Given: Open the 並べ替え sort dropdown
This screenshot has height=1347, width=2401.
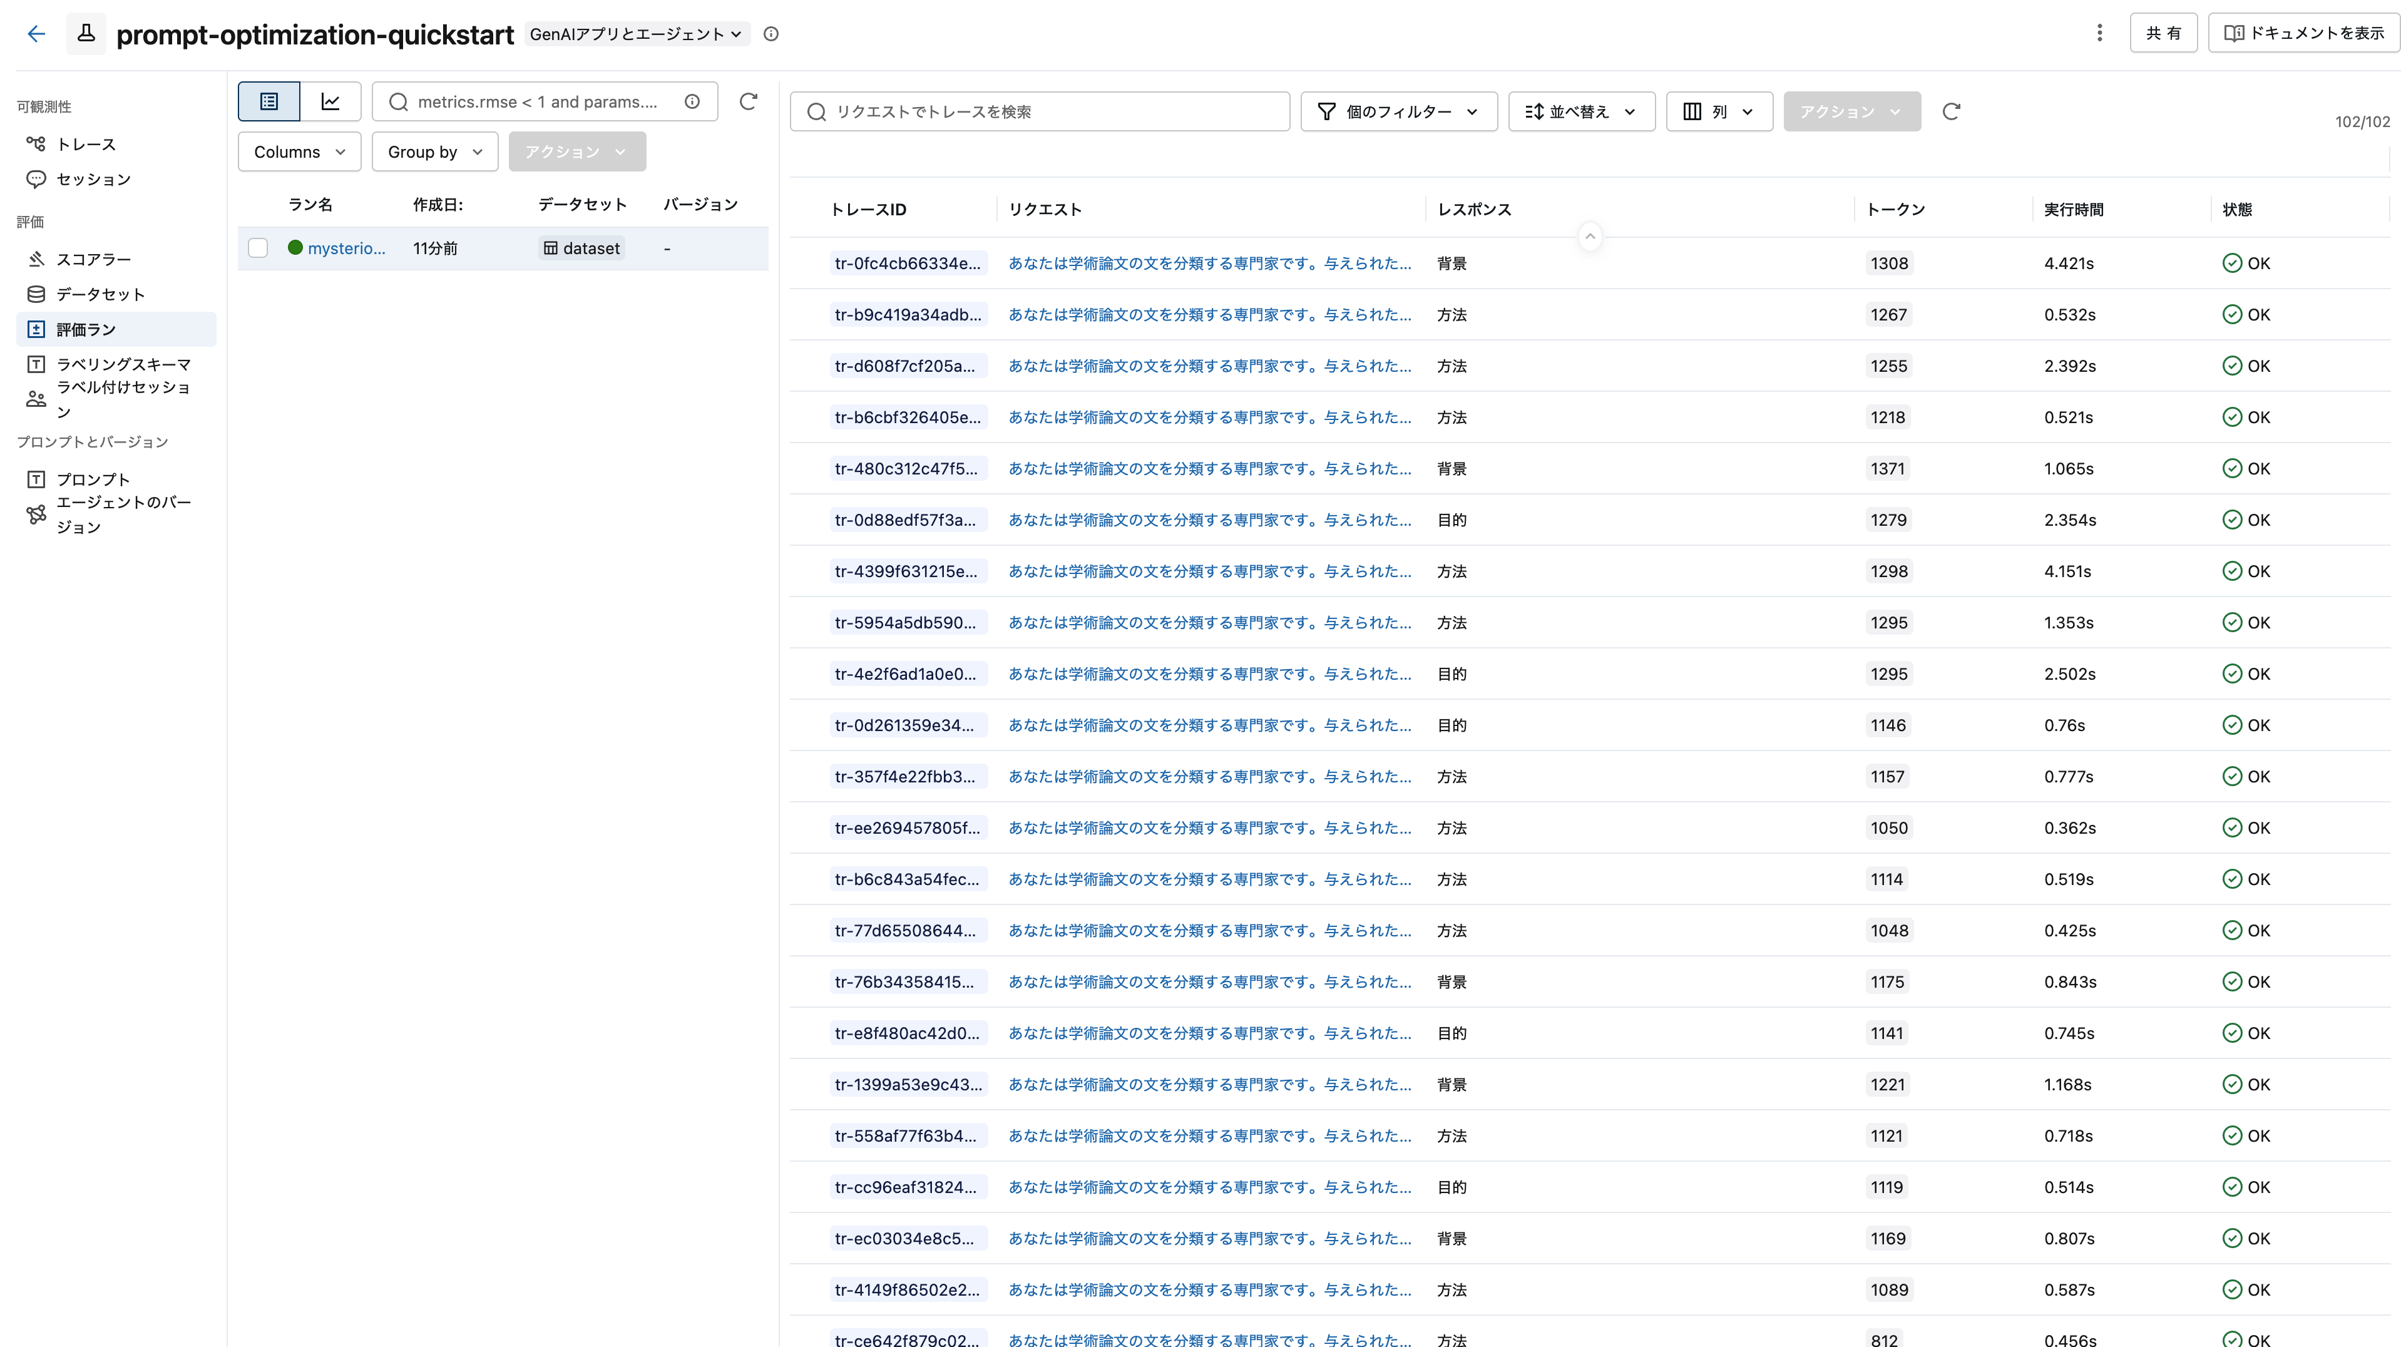Looking at the screenshot, I should (1581, 111).
